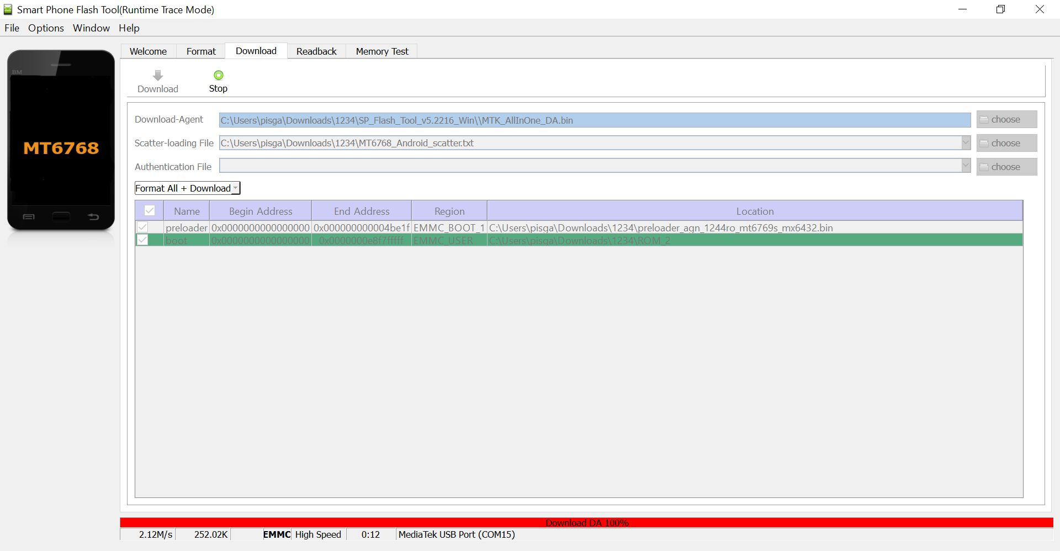Expand the Scatter-loading File dropdown arrow
1060x551 pixels.
click(966, 143)
